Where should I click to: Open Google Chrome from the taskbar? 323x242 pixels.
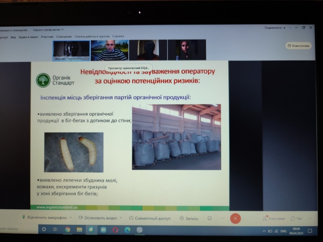[x=67, y=229]
